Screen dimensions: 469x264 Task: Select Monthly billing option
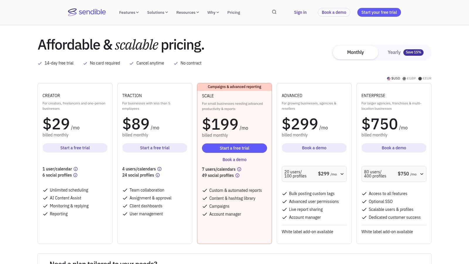click(x=355, y=53)
